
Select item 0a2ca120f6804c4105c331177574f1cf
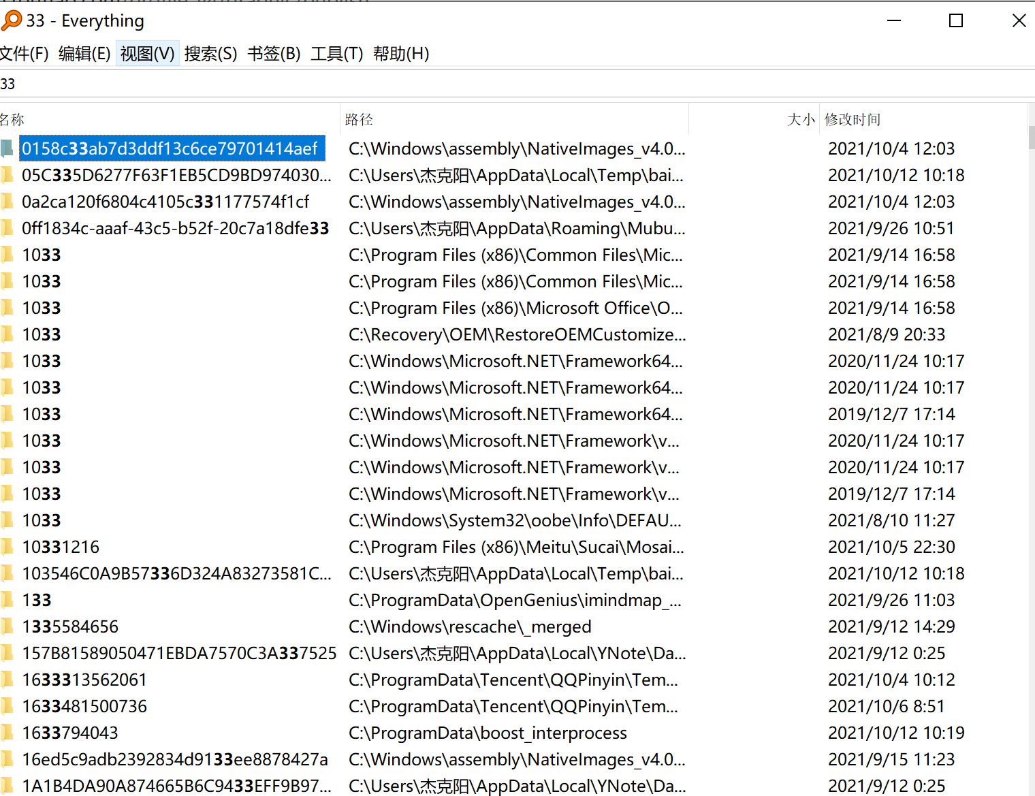tap(165, 202)
